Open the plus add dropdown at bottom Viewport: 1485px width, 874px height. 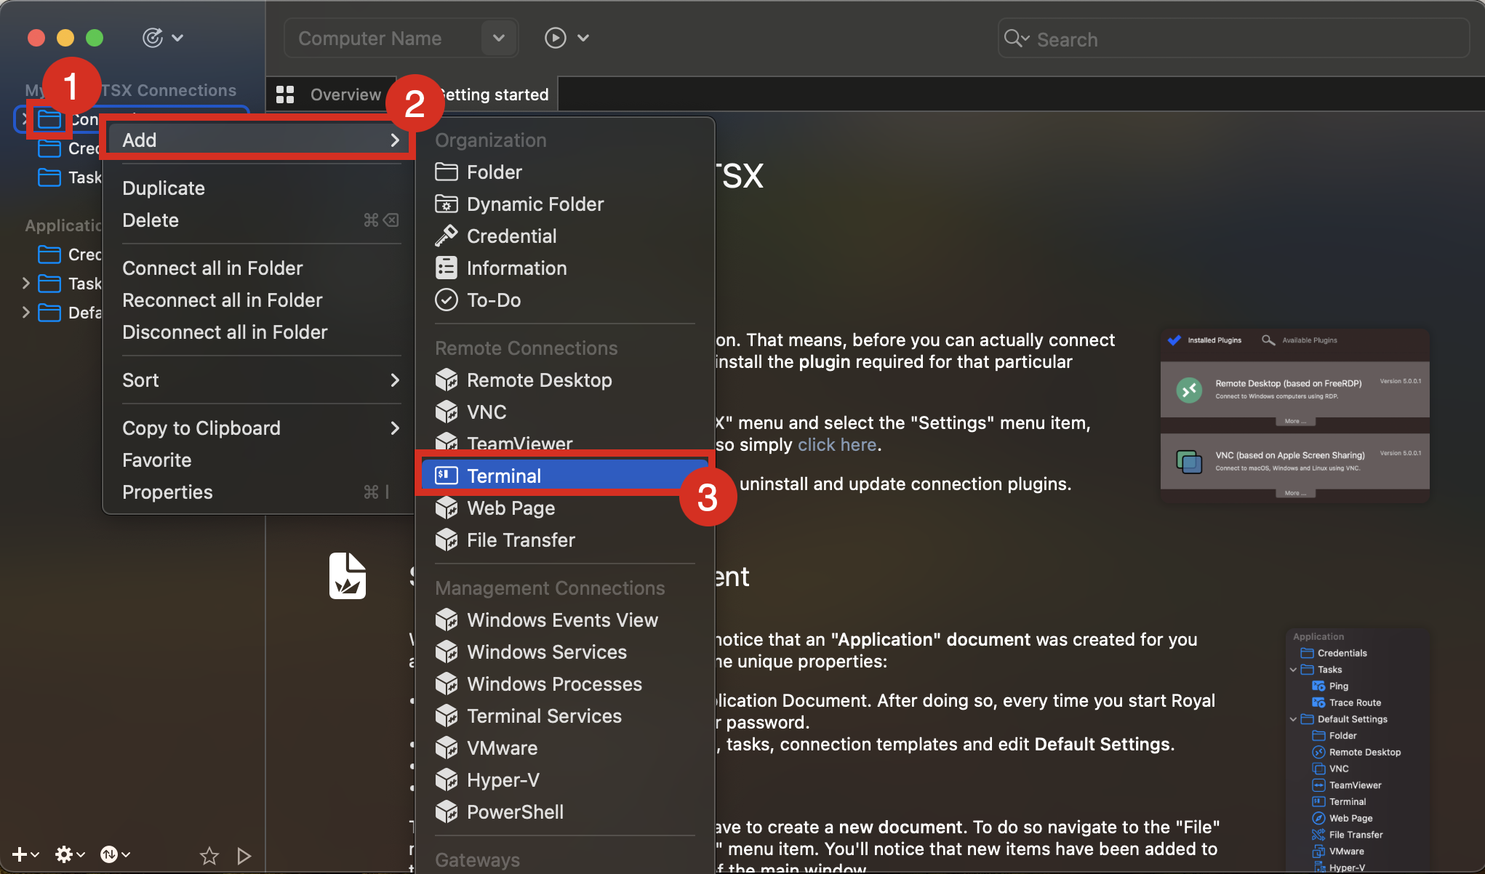pos(25,854)
